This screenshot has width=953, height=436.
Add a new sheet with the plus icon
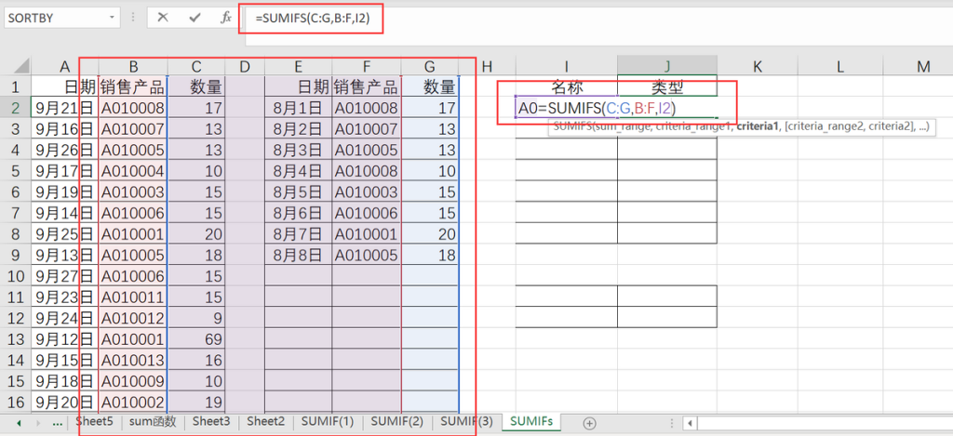(x=589, y=423)
